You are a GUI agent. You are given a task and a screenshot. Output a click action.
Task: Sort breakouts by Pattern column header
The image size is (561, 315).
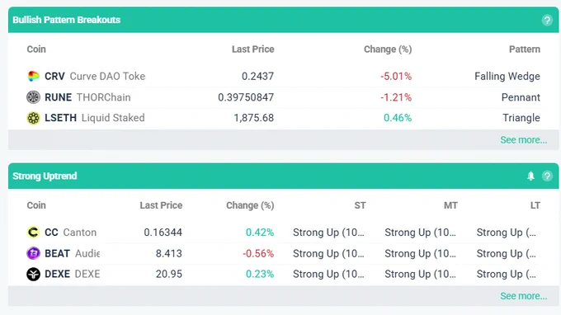pyautogui.click(x=525, y=49)
